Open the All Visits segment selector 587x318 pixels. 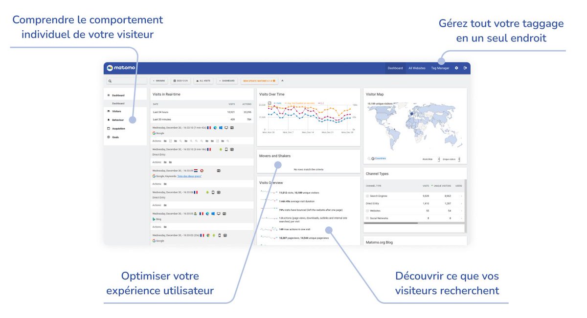tap(203, 81)
